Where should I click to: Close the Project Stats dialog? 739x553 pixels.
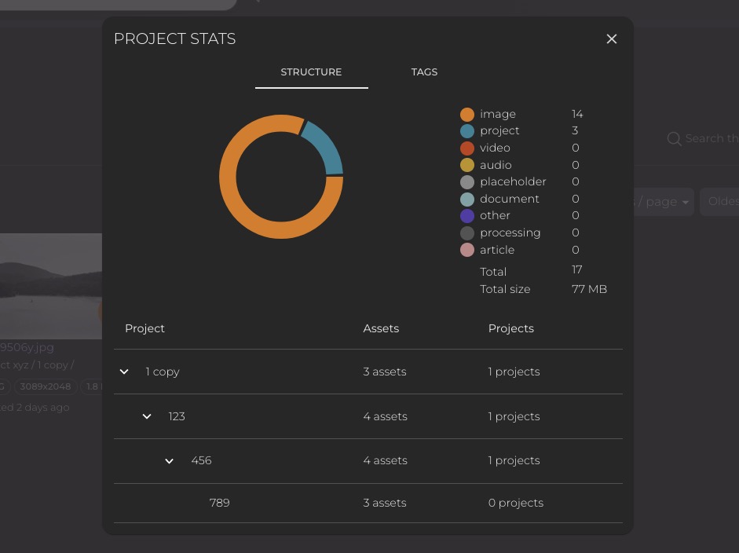click(612, 39)
